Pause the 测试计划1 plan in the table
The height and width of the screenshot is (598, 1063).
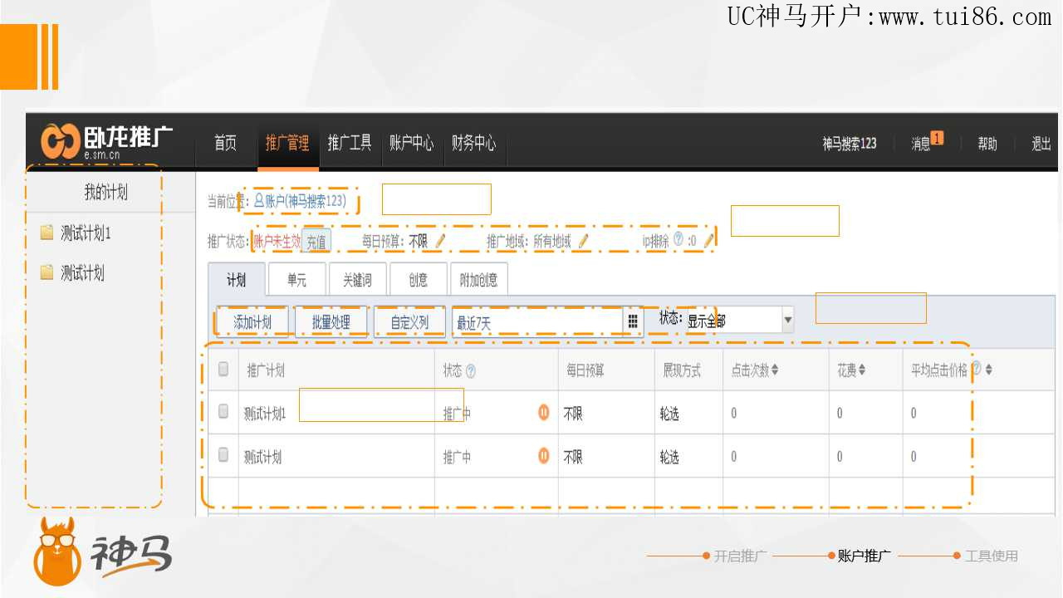coord(544,412)
